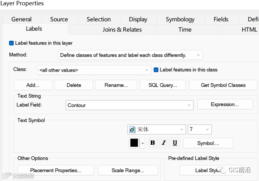Open the Class dropdown list
Screen dimensions: 259x181
click(x=147, y=70)
